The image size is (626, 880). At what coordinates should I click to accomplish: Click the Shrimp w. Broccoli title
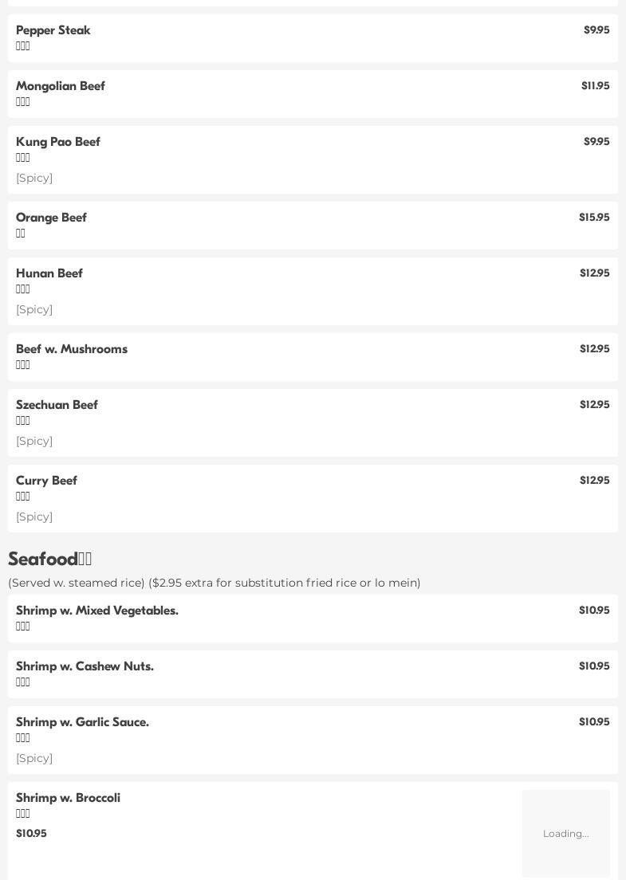[68, 798]
